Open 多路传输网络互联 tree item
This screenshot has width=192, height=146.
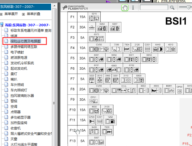(24, 47)
